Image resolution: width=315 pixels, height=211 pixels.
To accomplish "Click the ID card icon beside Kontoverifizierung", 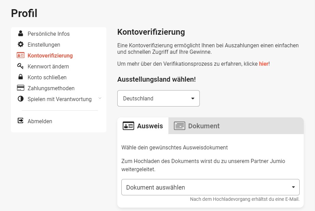I will (20, 55).
